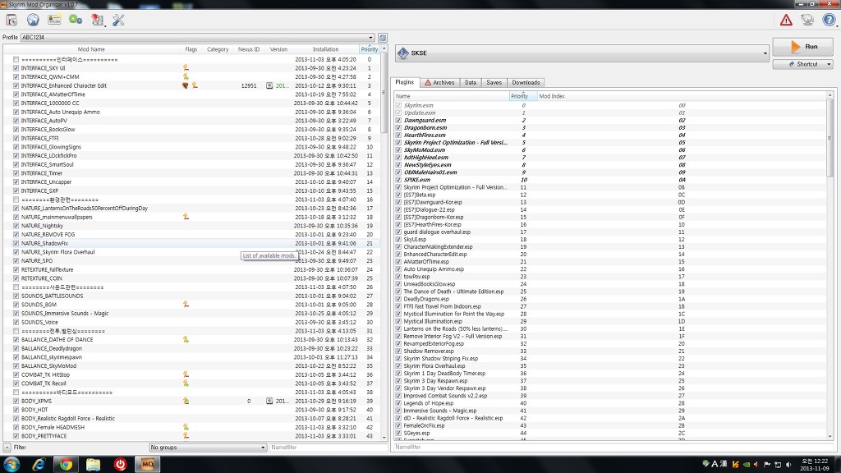Click the red warning triangle icon
This screenshot has width=841, height=473.
[786, 21]
